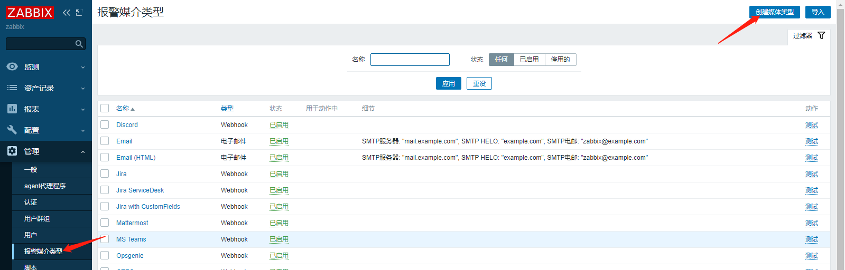The height and width of the screenshot is (270, 845).
Task: Collapse the 管理 menu chevron
Action: [83, 152]
